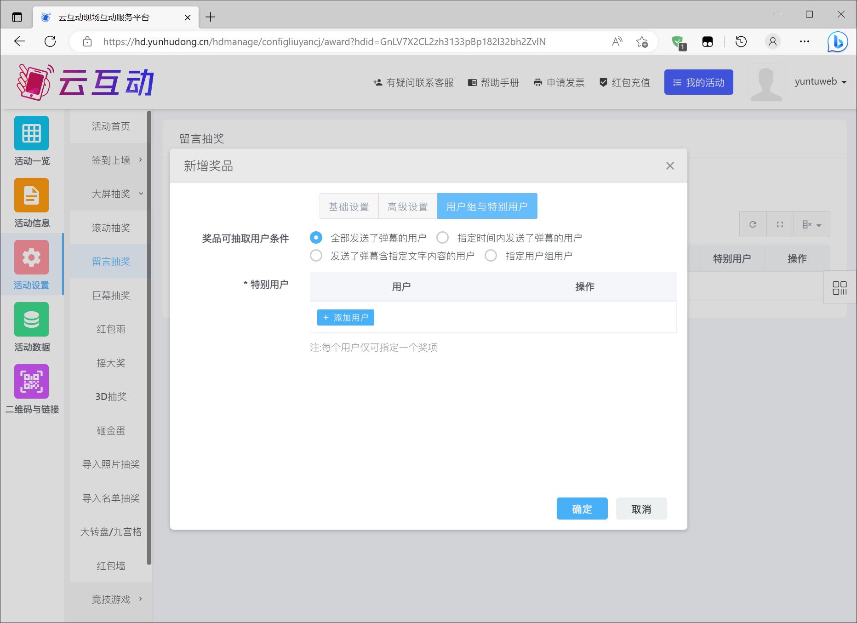View site information lock icon
Image resolution: width=857 pixels, height=623 pixels.
(x=87, y=42)
